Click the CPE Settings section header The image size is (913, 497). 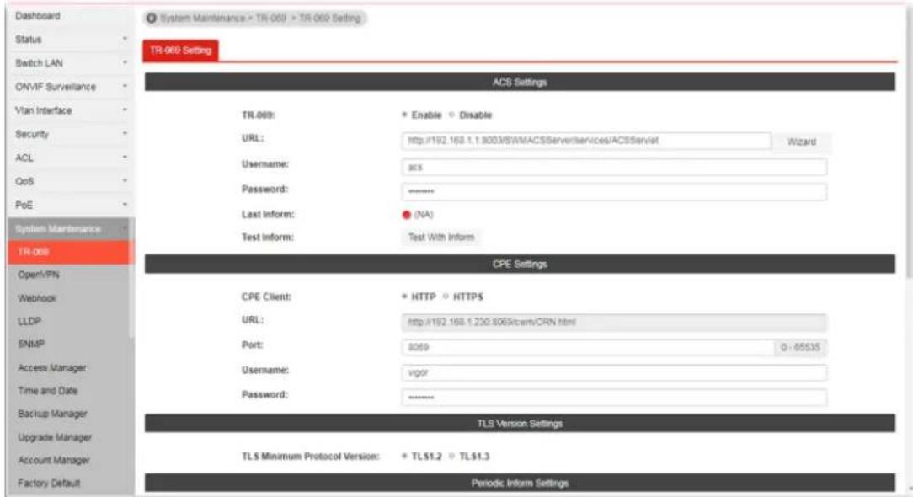(520, 264)
